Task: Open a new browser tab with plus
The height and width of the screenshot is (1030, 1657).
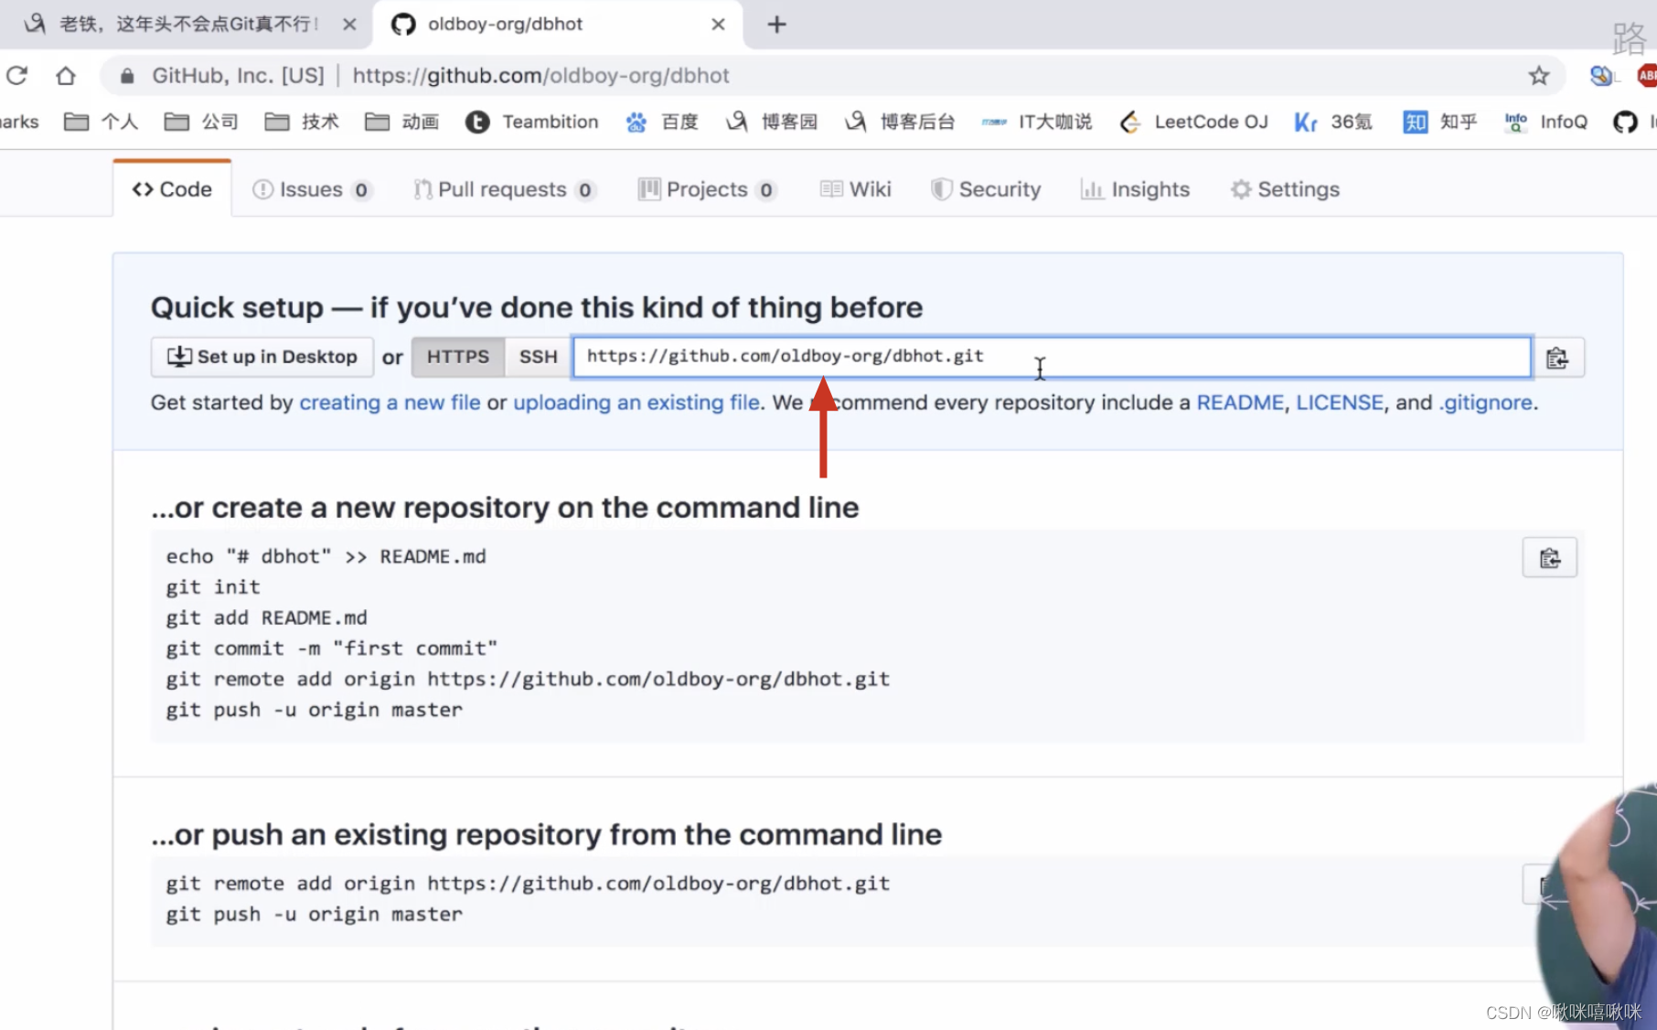Action: pos(776,24)
